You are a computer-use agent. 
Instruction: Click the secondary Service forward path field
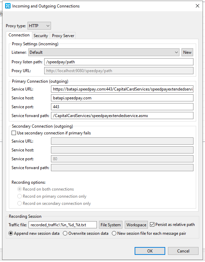(x=122, y=168)
